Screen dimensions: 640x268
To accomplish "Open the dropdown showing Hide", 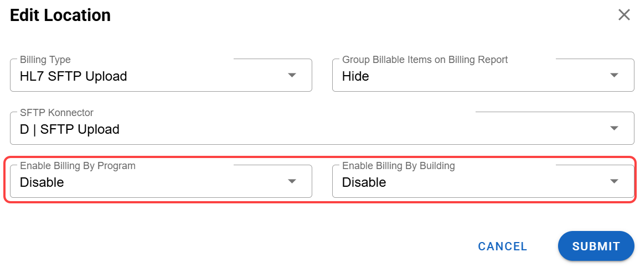I will click(x=355, y=76).
